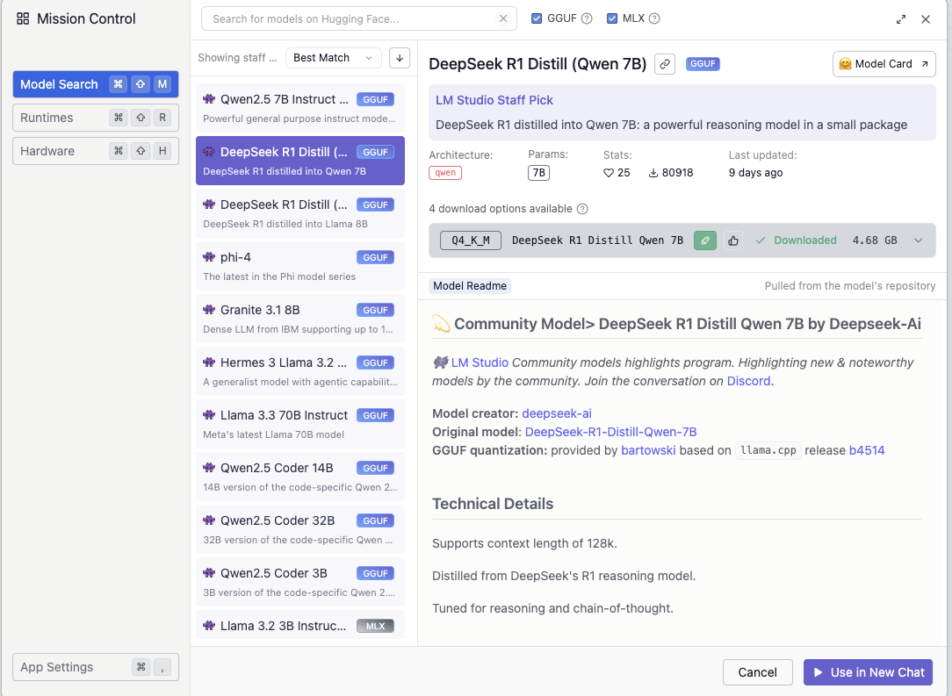Open App Settings
952x696 pixels.
96,667
